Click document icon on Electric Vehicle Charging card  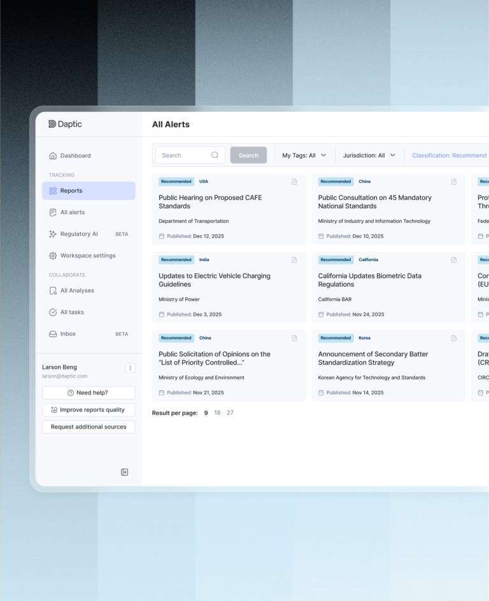(x=294, y=260)
